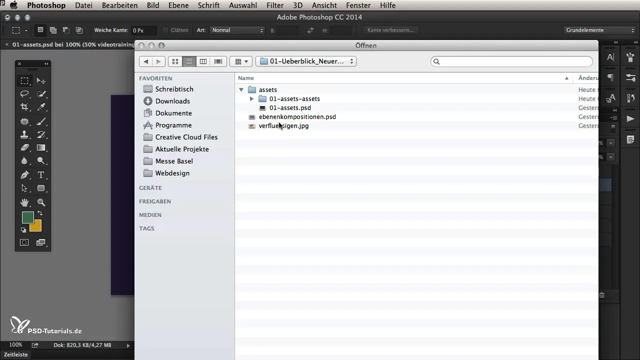Viewport: 640px width, 360px height.
Task: Enable Intersect with Selection mode
Action: (x=79, y=30)
